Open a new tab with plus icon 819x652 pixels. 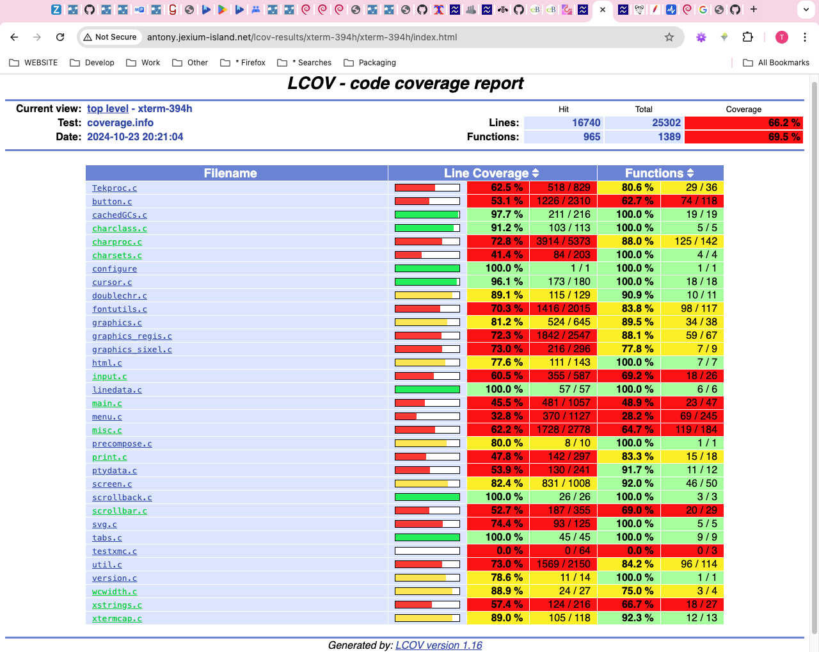(754, 10)
